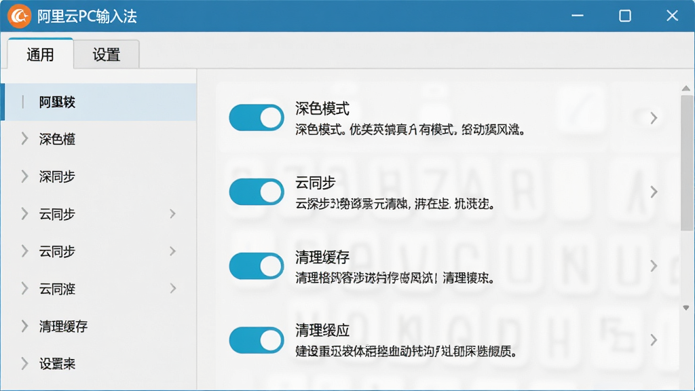The width and height of the screenshot is (695, 391).
Task: Open details arrow of 云同步 toggle row
Action: (x=654, y=192)
